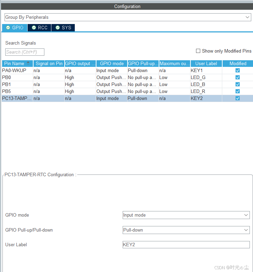Screen dimensions: 253x272
Task: Select the PC13-TAMP... pin name cell
Action: 17,98
